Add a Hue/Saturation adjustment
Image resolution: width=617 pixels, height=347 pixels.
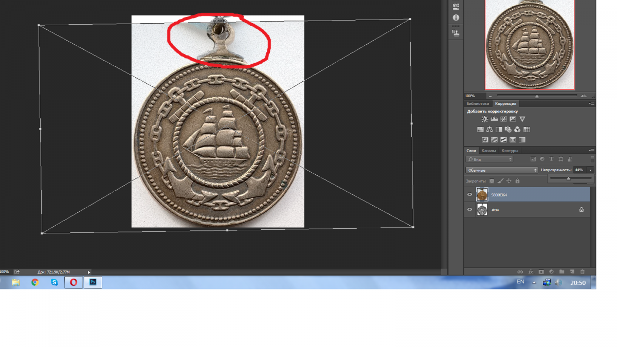(x=480, y=130)
